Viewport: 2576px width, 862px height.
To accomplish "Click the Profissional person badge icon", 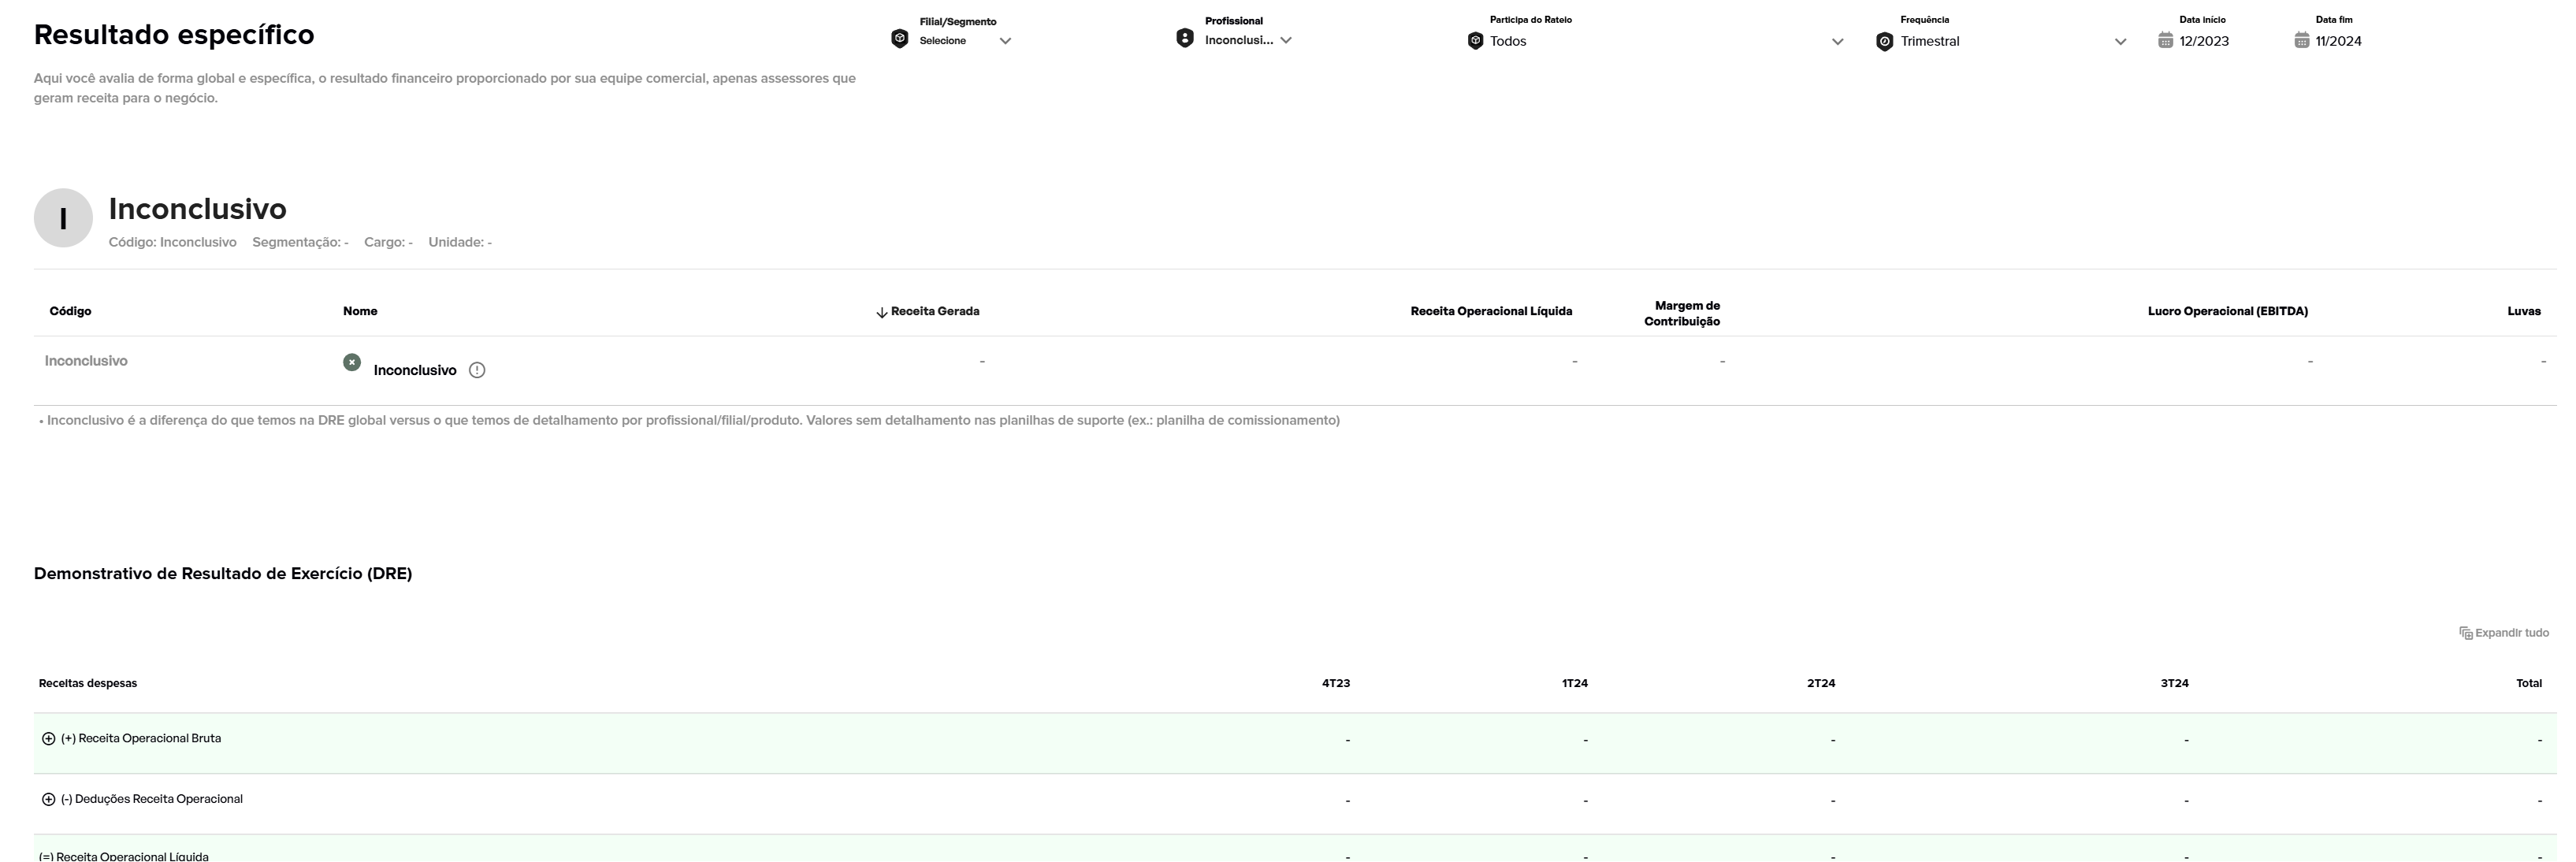I will click(1184, 39).
